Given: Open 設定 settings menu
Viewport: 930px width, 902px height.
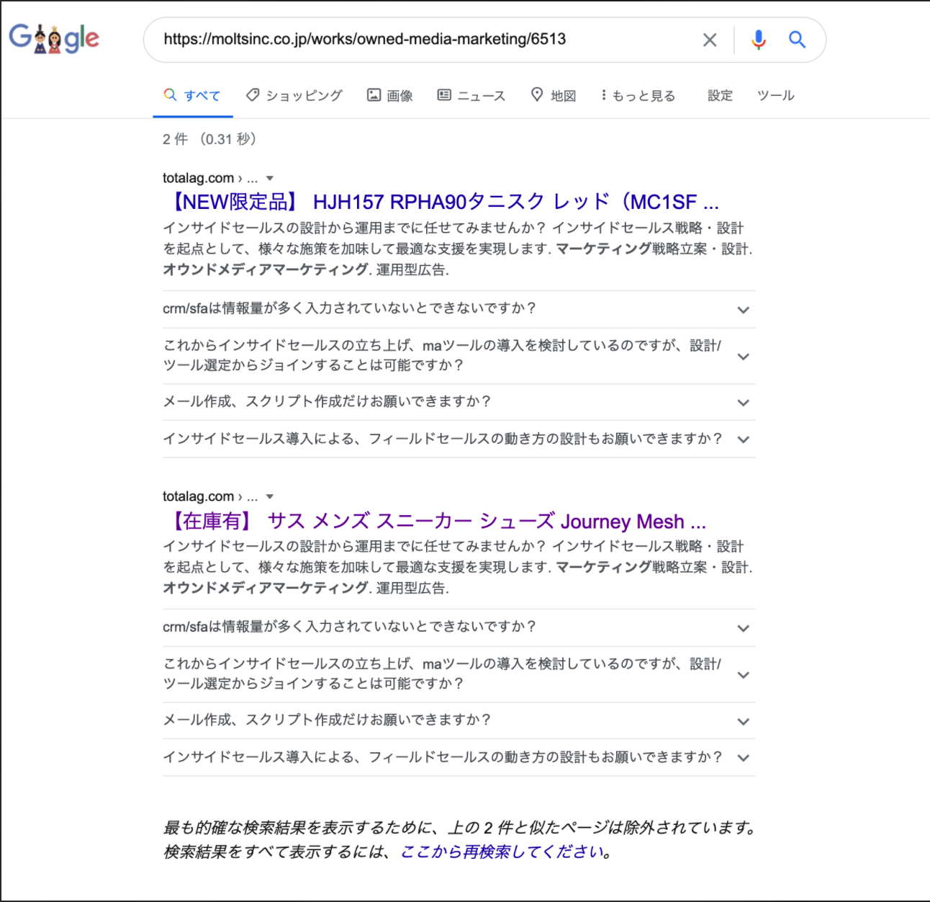Looking at the screenshot, I should (x=720, y=95).
